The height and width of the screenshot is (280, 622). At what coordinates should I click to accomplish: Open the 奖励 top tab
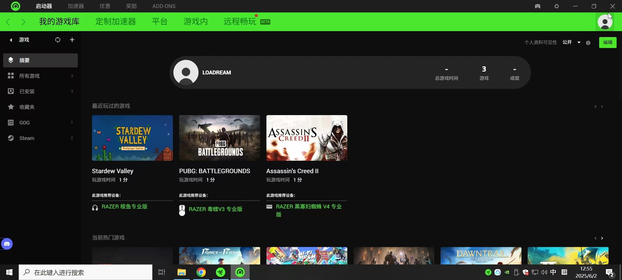(131, 6)
